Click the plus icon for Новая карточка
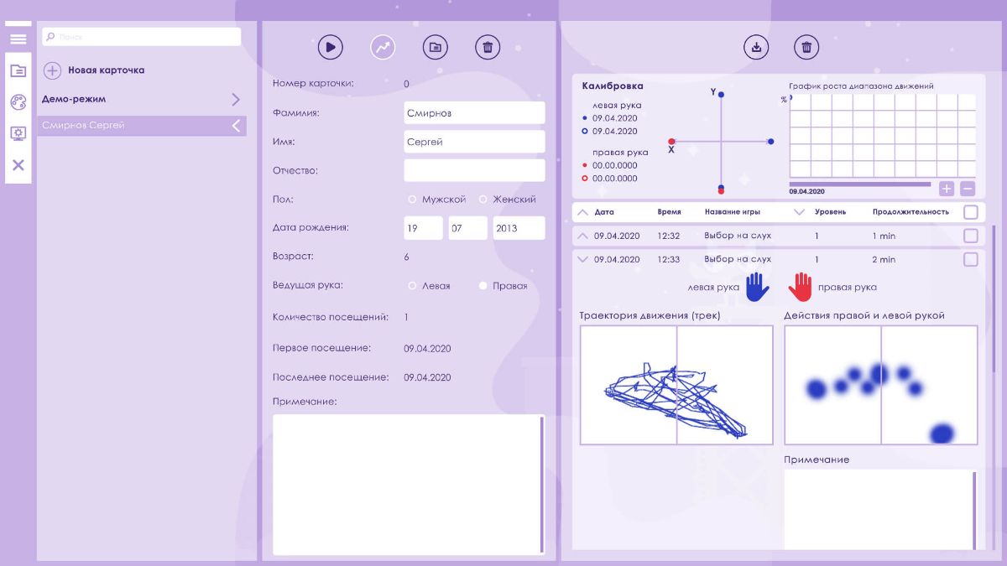The image size is (1007, 566). point(52,70)
